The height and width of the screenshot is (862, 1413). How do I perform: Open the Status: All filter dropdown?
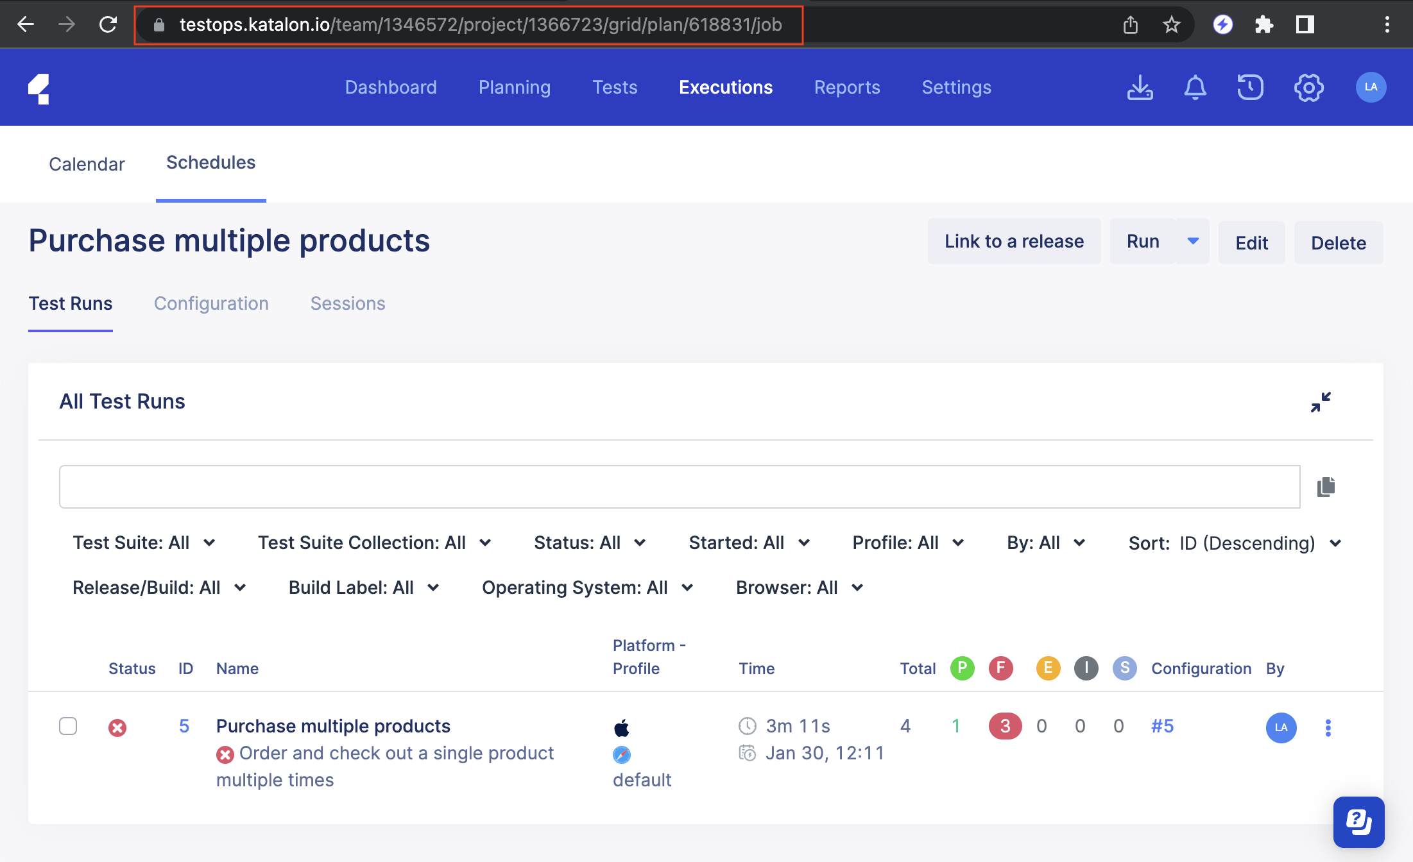pyautogui.click(x=589, y=543)
